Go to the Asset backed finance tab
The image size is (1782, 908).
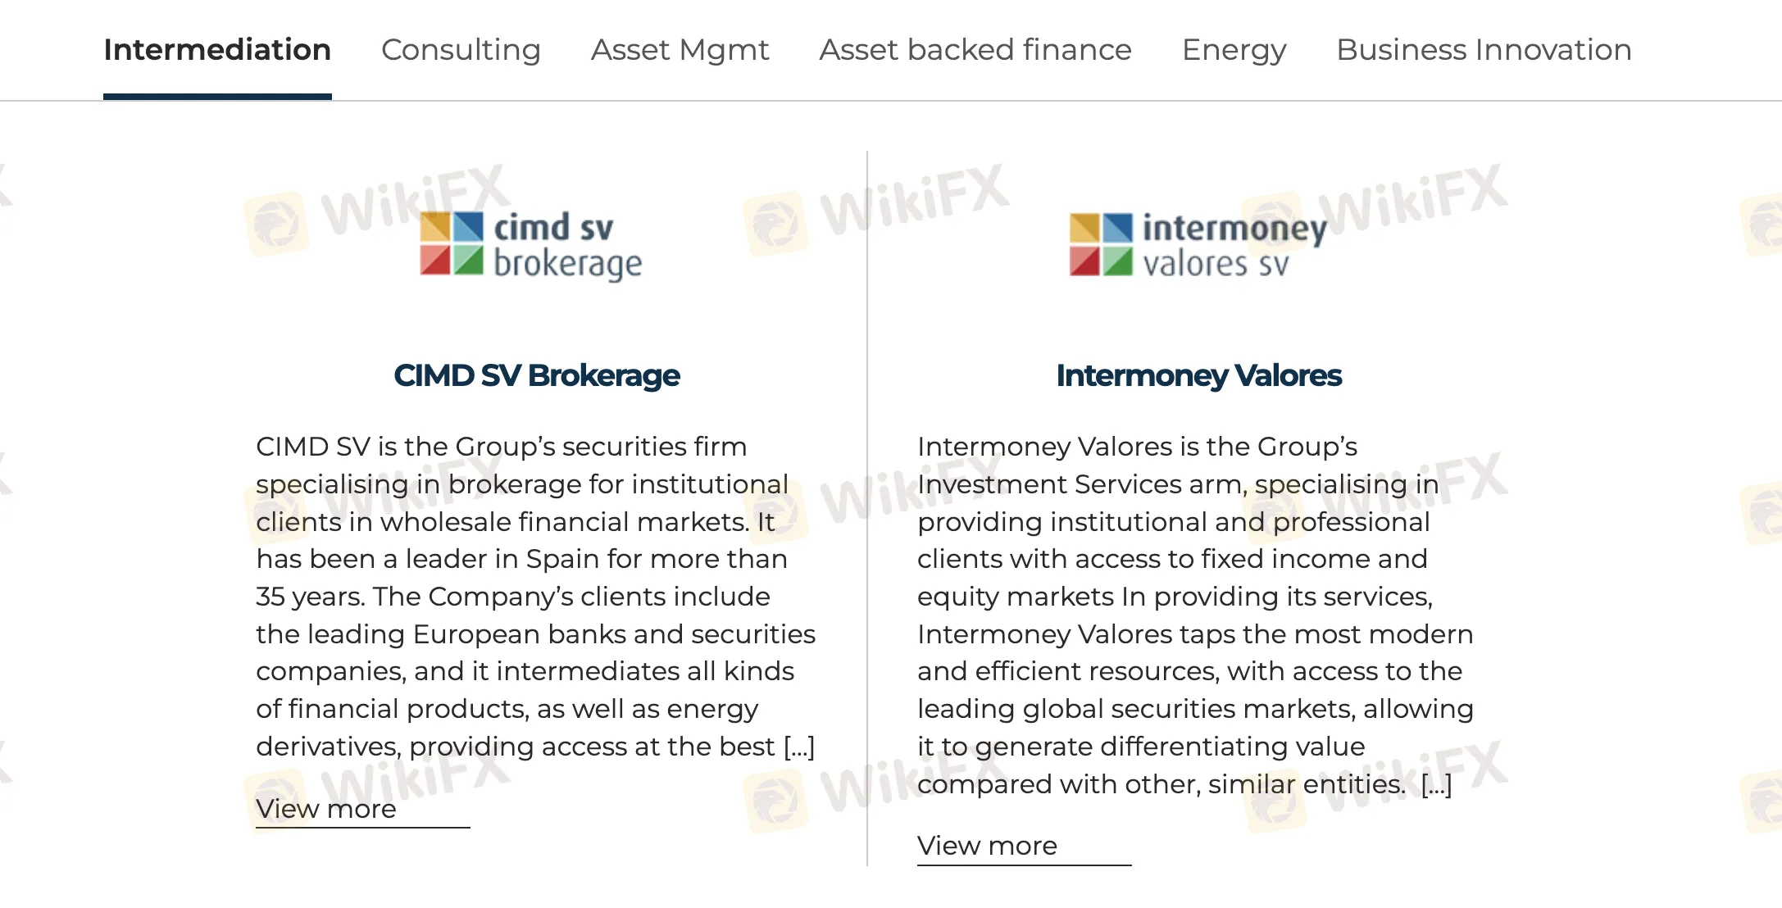click(x=975, y=50)
